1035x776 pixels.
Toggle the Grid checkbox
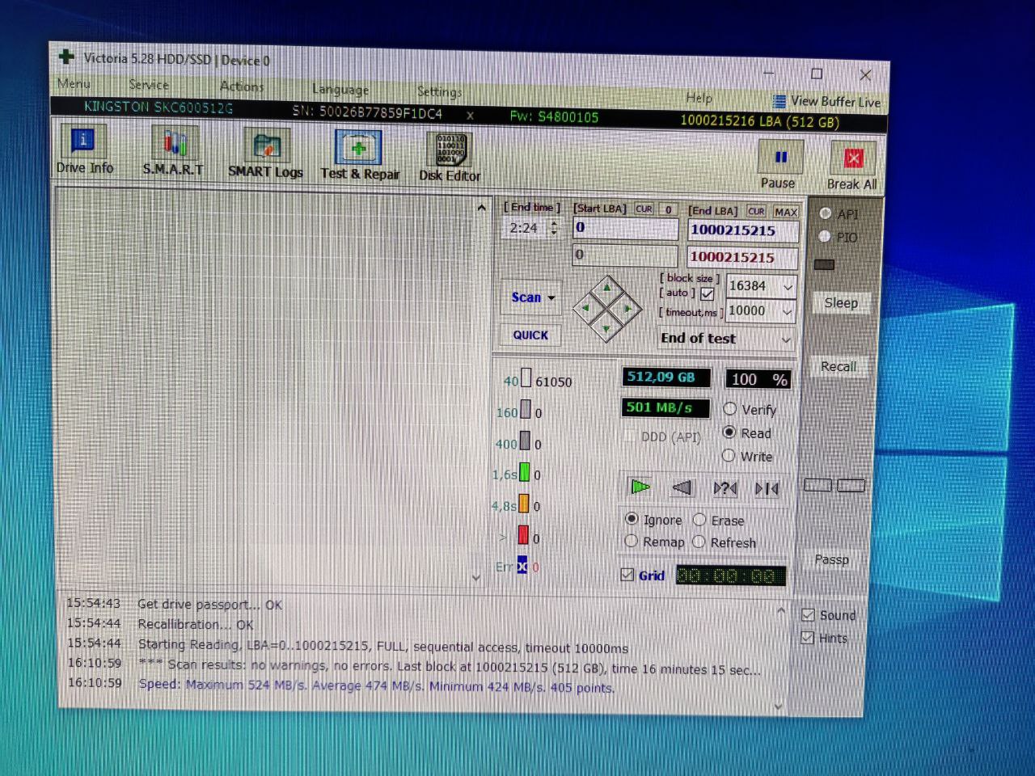coord(627,575)
